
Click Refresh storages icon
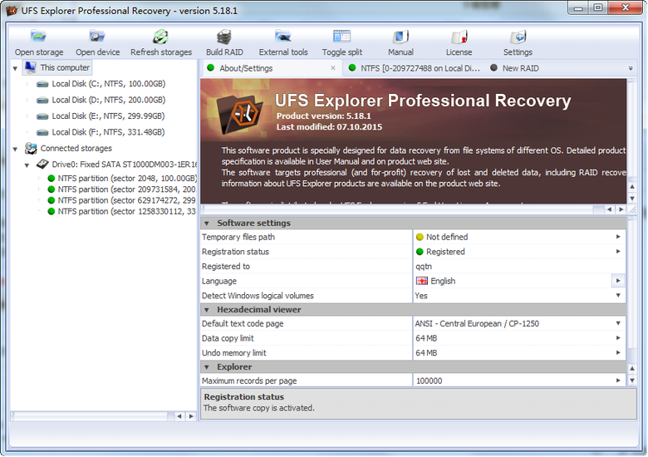coord(161,37)
